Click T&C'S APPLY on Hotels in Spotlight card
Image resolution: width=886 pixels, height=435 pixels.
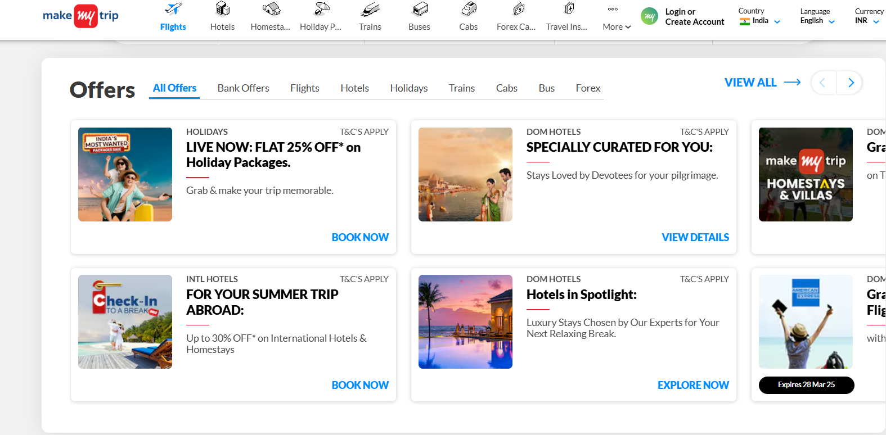(x=704, y=279)
